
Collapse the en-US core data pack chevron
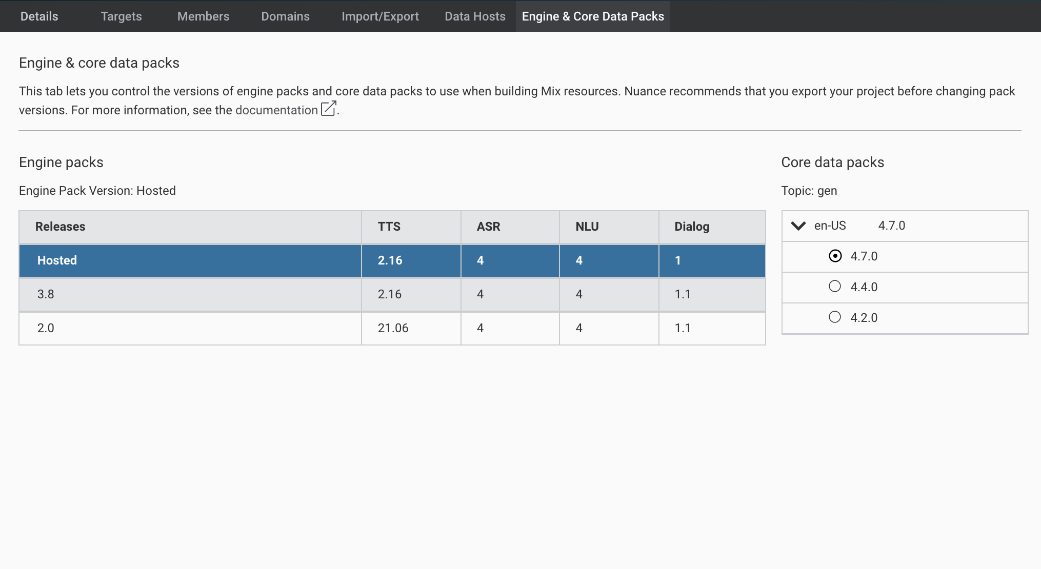pos(798,226)
